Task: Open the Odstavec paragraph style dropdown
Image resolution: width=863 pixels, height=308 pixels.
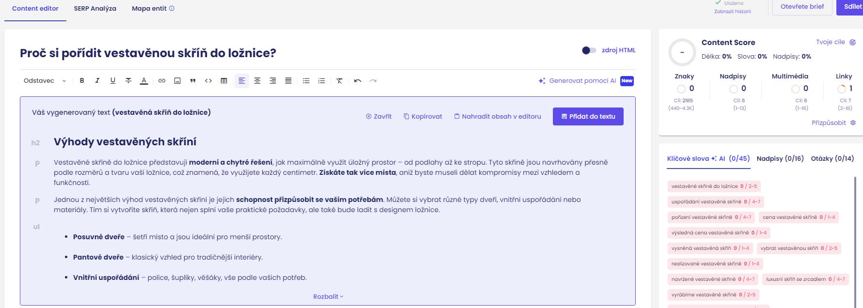Action: click(x=45, y=81)
